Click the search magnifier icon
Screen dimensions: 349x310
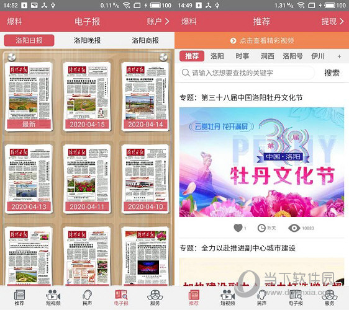[x=186, y=73]
